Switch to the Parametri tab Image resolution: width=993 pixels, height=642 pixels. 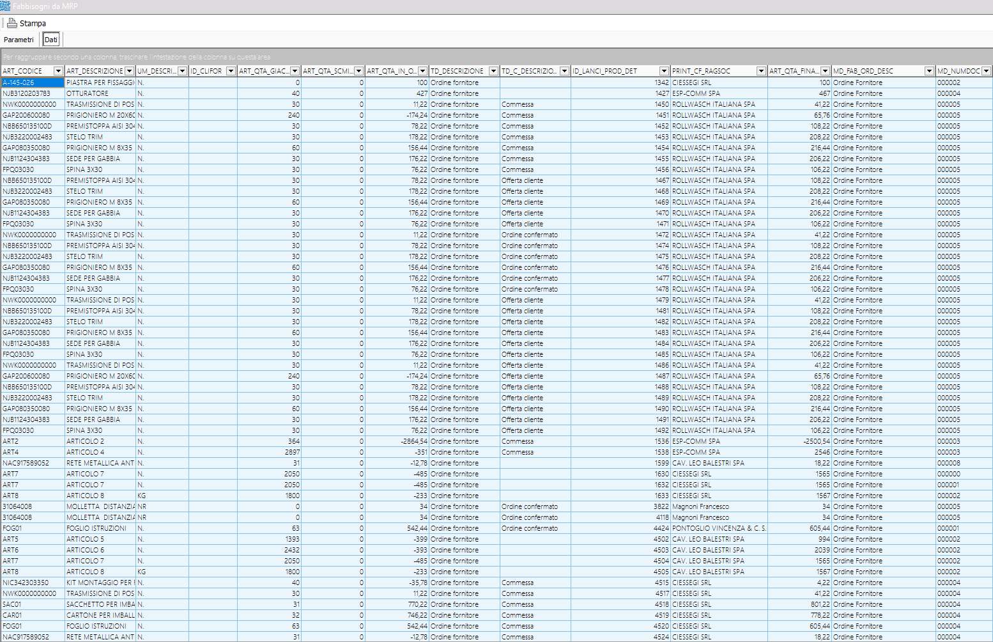pyautogui.click(x=19, y=40)
